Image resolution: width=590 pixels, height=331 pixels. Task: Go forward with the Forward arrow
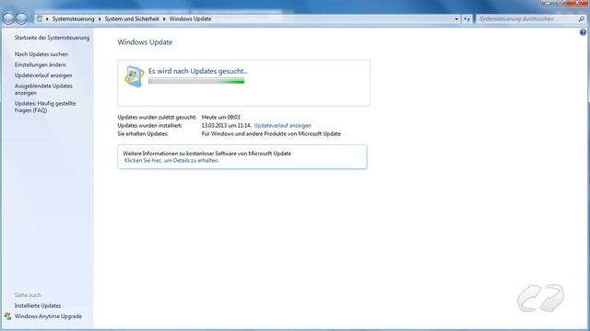[21, 18]
